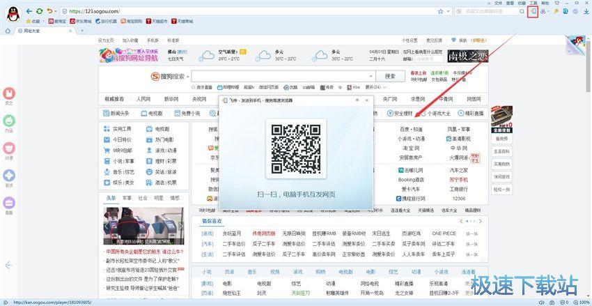592x306 pixels.
Task: Bookmark this page with the star icon
Action: [440, 11]
